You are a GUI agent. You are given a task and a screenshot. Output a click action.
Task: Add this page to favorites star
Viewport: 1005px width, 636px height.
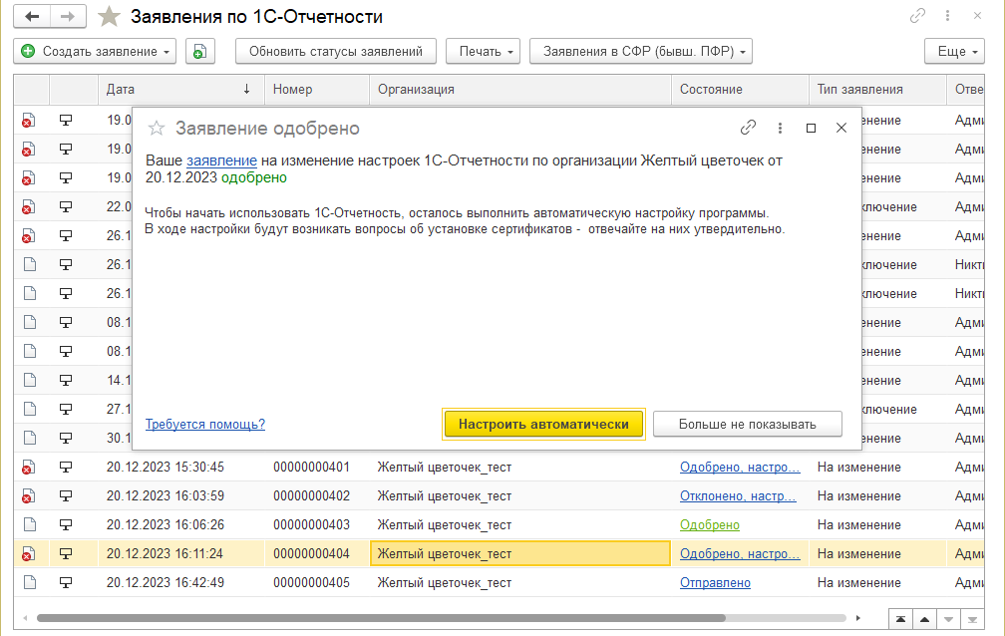pos(109,17)
